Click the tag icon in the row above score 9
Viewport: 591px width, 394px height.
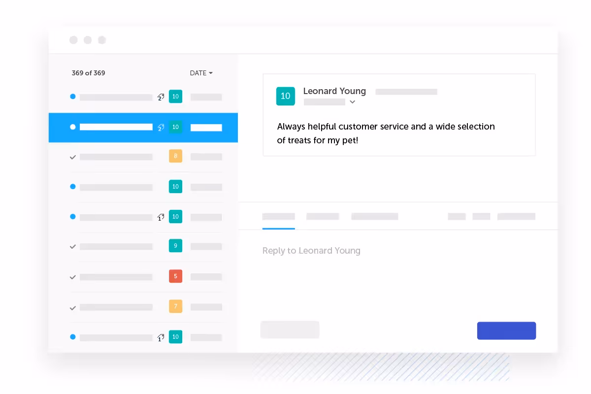pyautogui.click(x=161, y=217)
